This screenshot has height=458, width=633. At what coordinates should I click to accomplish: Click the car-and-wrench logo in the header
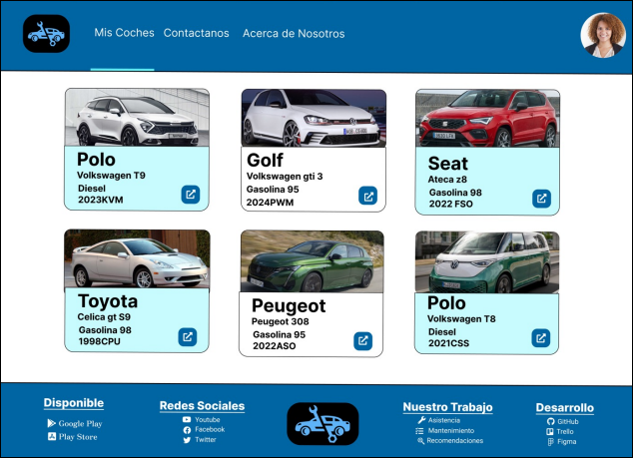(46, 34)
